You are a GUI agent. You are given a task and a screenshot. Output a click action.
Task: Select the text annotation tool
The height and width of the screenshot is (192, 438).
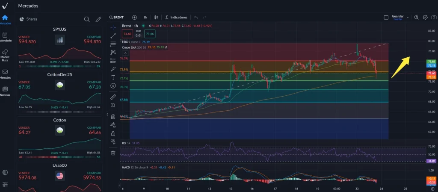[x=113, y=77]
